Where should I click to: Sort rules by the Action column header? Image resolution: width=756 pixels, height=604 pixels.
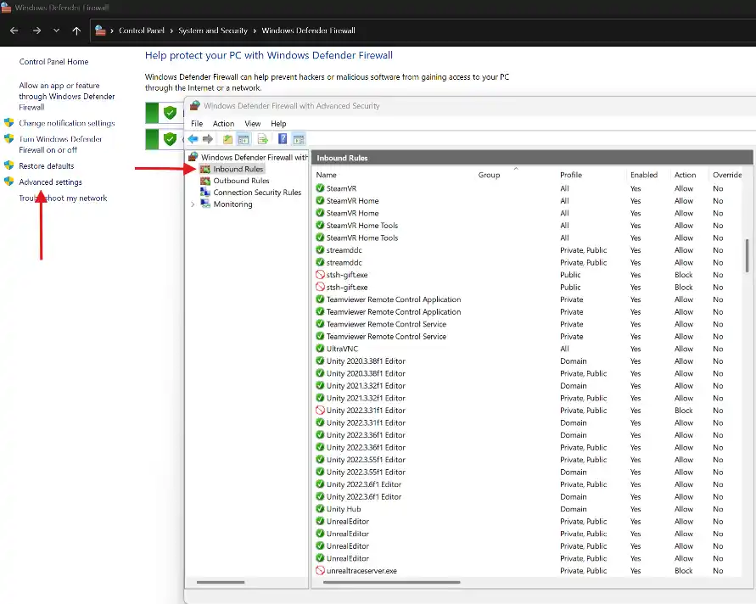tap(685, 175)
